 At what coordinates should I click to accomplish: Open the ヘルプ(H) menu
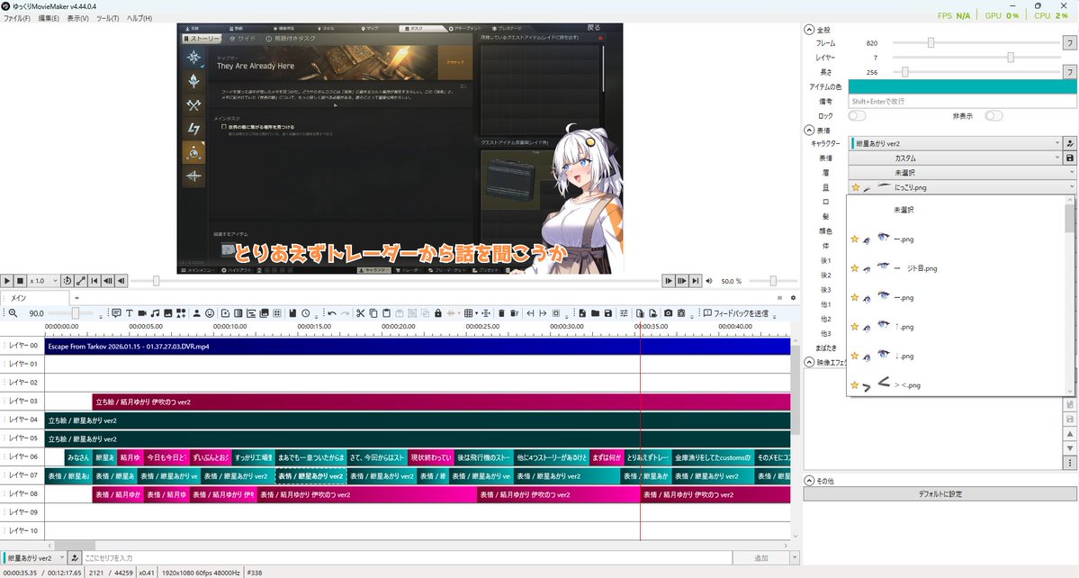tap(139, 18)
